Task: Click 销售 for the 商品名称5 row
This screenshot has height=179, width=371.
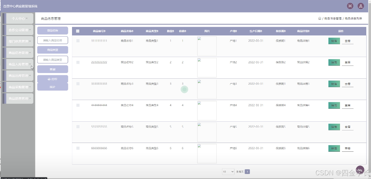Action: coord(334,127)
